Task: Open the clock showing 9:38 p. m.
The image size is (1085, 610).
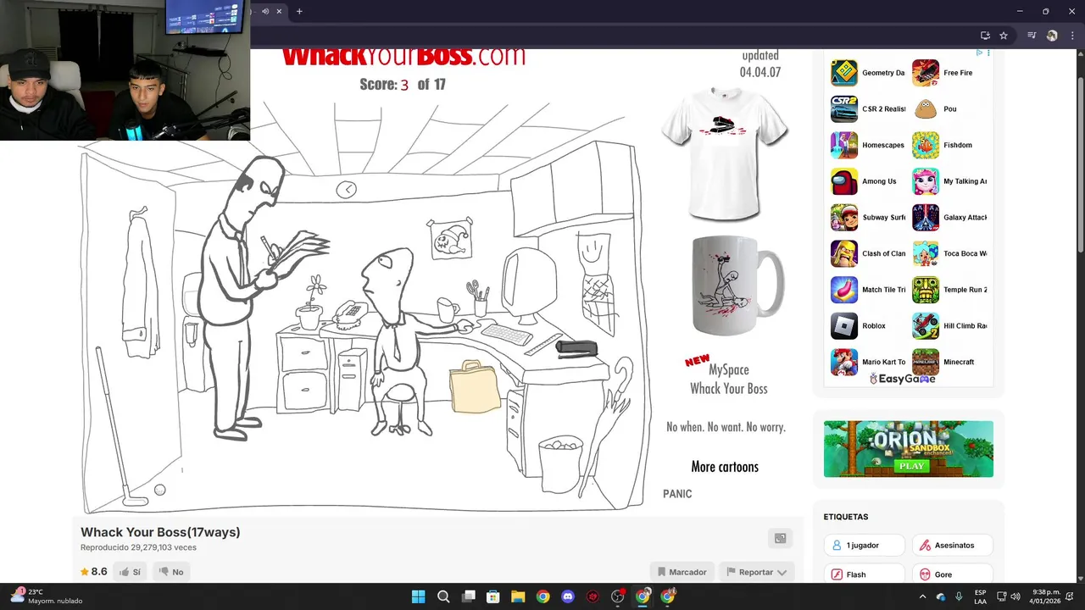Action: [x=1045, y=596]
